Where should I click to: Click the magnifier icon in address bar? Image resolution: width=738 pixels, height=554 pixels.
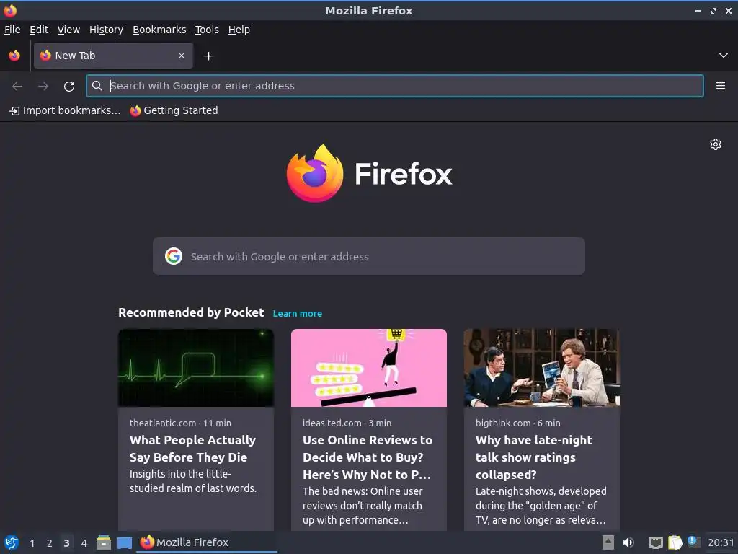(x=97, y=86)
